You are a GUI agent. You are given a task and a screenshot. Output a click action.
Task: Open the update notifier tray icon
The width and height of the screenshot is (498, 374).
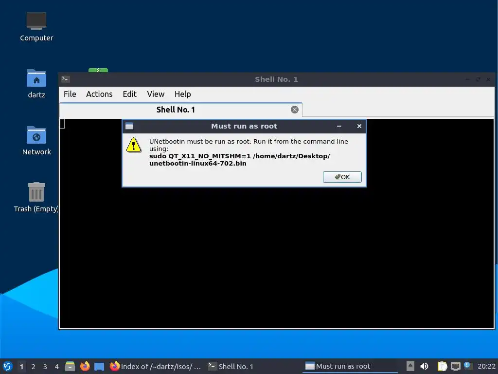coord(468,366)
